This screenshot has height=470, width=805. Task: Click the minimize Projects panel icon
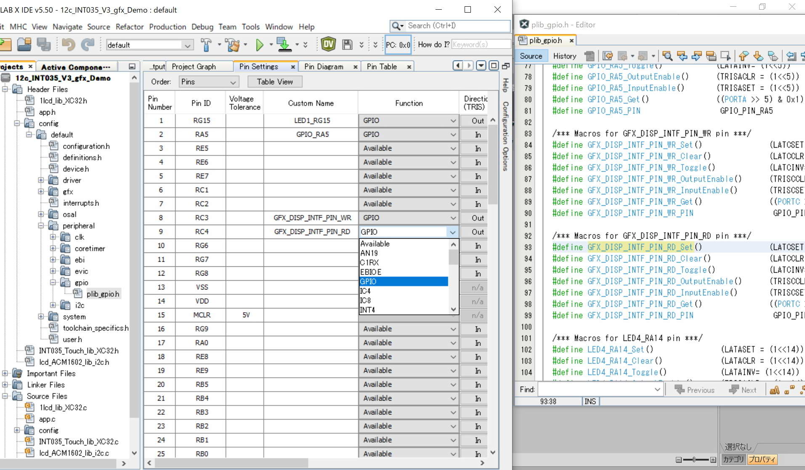coord(132,66)
